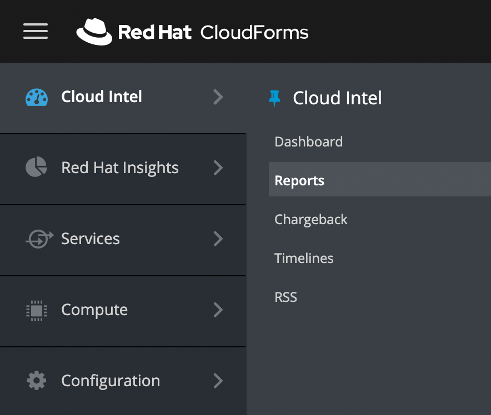Open the RSS submenu item
491x415 pixels.
pyautogui.click(x=285, y=297)
